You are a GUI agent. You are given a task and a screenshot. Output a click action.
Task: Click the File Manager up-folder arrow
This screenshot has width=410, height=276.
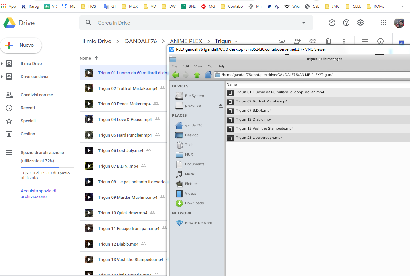(x=197, y=75)
